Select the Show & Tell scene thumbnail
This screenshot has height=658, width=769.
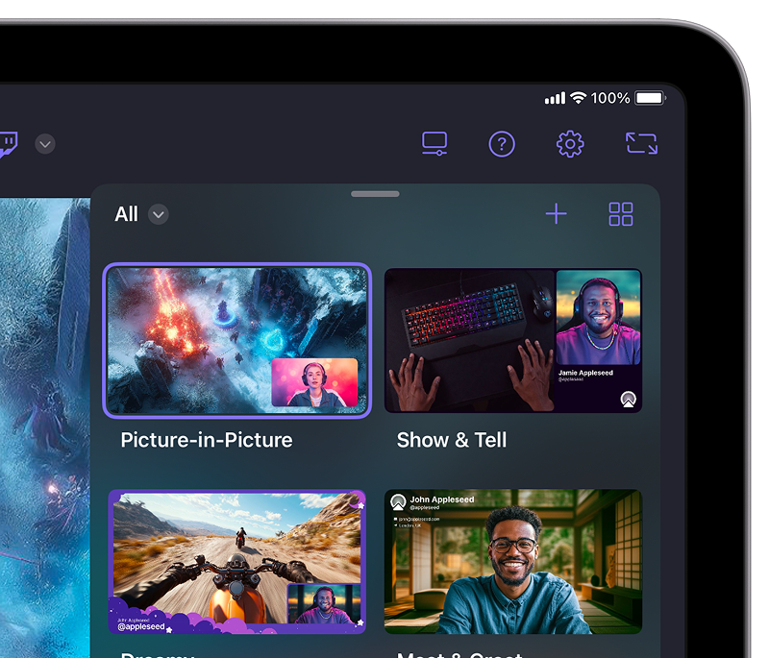click(x=512, y=341)
